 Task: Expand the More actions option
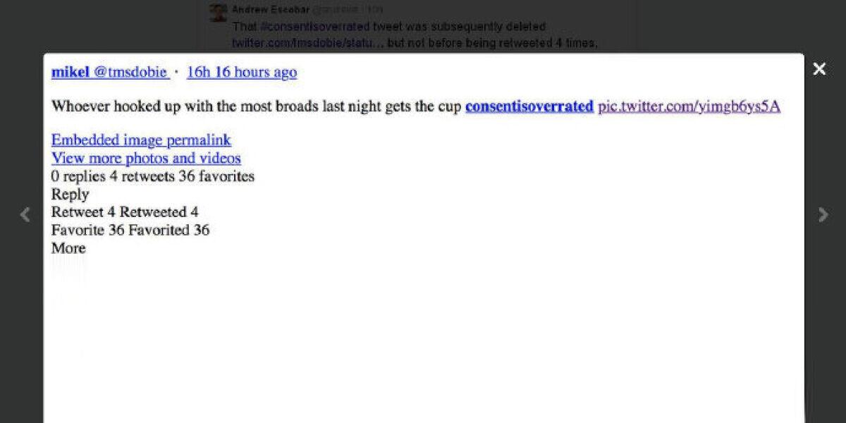tap(68, 248)
